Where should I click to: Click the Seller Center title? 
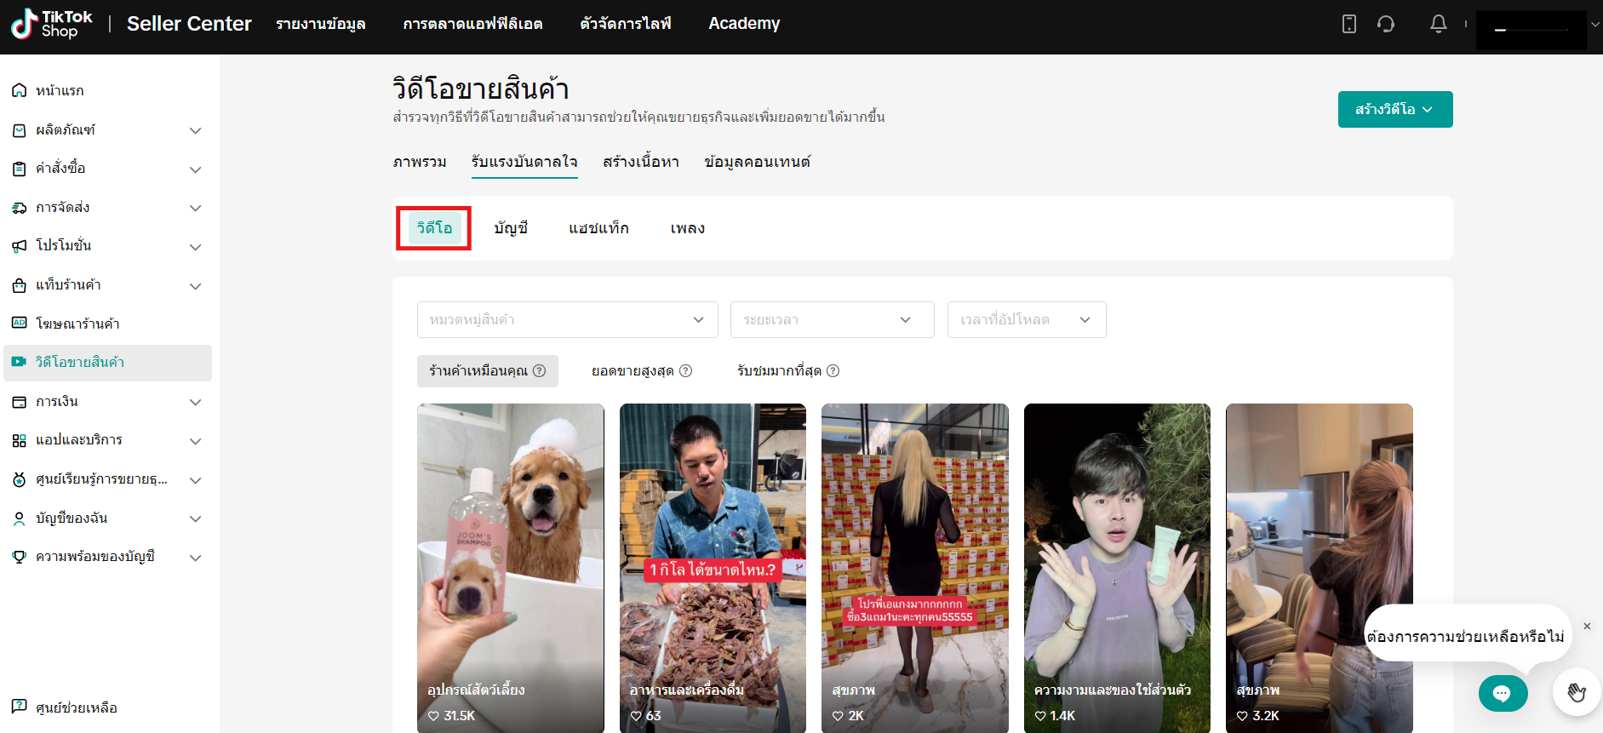189,24
